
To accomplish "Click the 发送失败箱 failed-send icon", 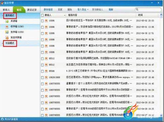I will tap(7, 37).
